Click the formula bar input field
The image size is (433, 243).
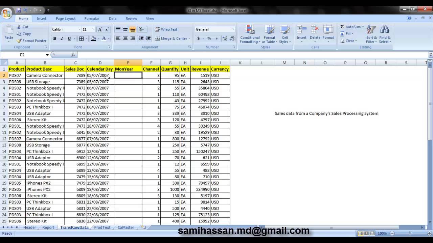coord(253,55)
